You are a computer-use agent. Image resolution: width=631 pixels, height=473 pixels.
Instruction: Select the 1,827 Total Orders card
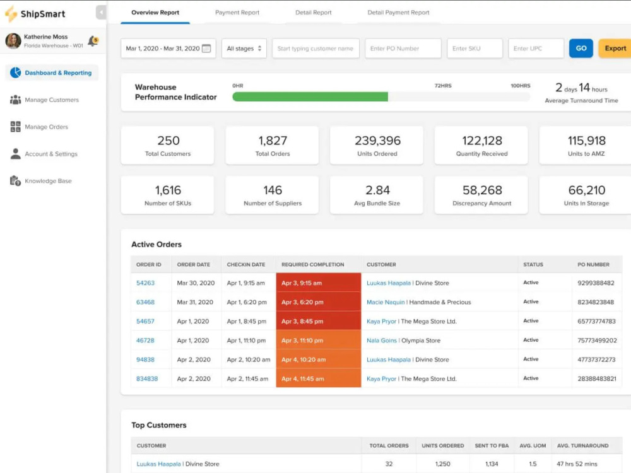click(272, 146)
